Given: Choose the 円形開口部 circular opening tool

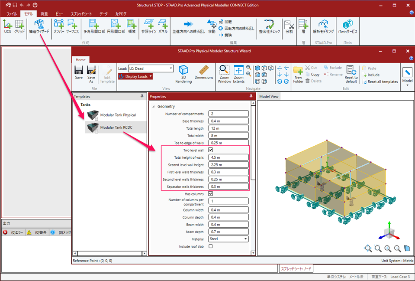Looking at the screenshot, I should pyautogui.click(x=116, y=26).
